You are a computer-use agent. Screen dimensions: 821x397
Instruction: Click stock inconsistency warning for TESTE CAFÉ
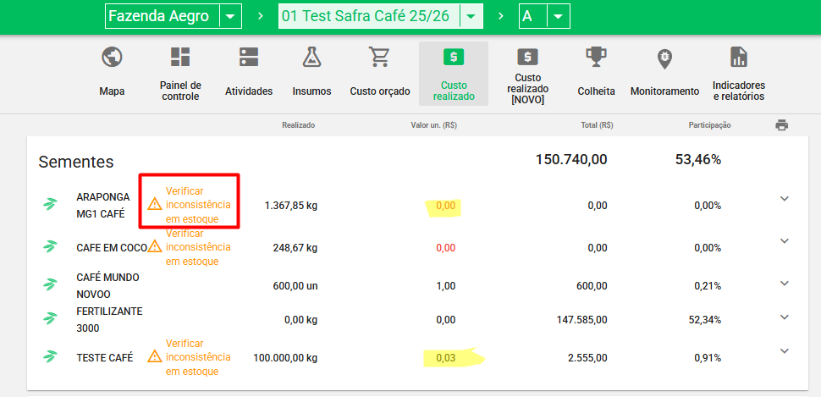[x=197, y=357]
